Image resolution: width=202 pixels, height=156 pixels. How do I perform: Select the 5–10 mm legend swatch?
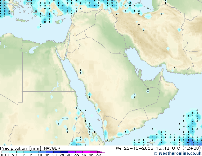[35, 152]
